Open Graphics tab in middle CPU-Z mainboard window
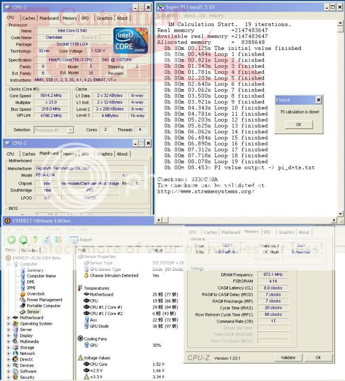 105,154
